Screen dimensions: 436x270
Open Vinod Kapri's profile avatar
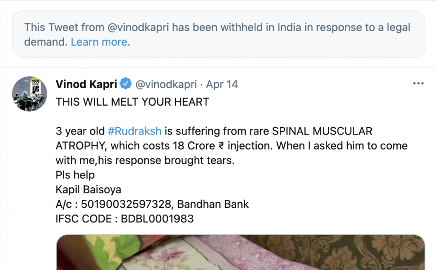(x=30, y=94)
